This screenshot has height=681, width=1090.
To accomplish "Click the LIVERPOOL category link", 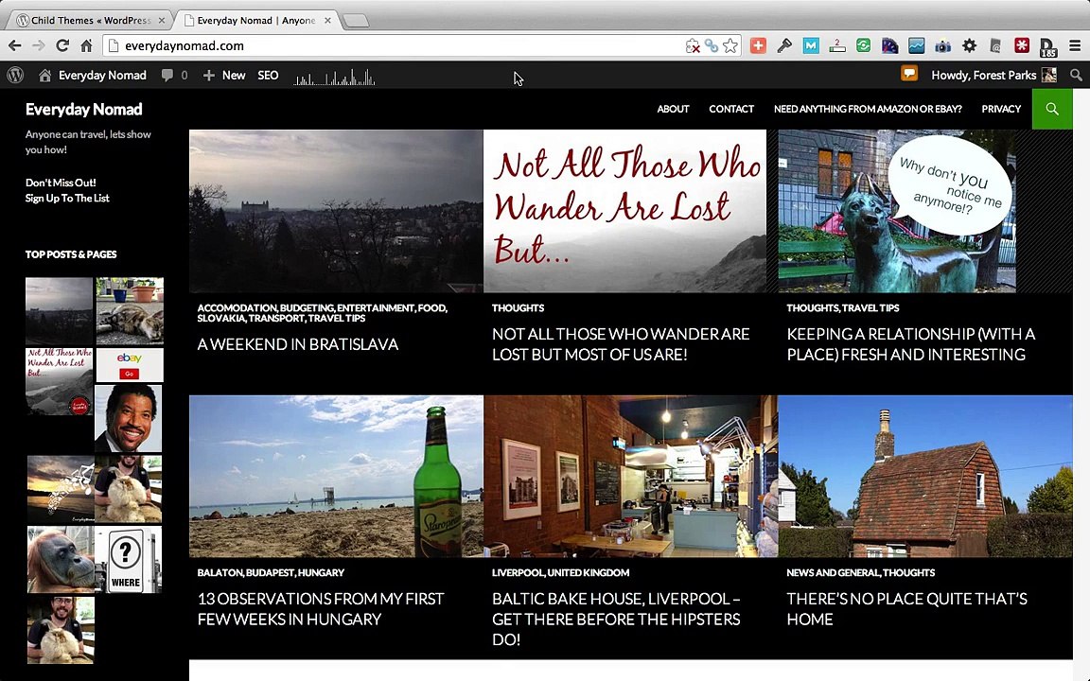I will pyautogui.click(x=518, y=572).
